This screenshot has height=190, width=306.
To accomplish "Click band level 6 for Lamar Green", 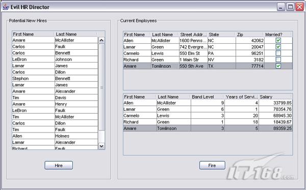I will pyautogui.click(x=208, y=109).
